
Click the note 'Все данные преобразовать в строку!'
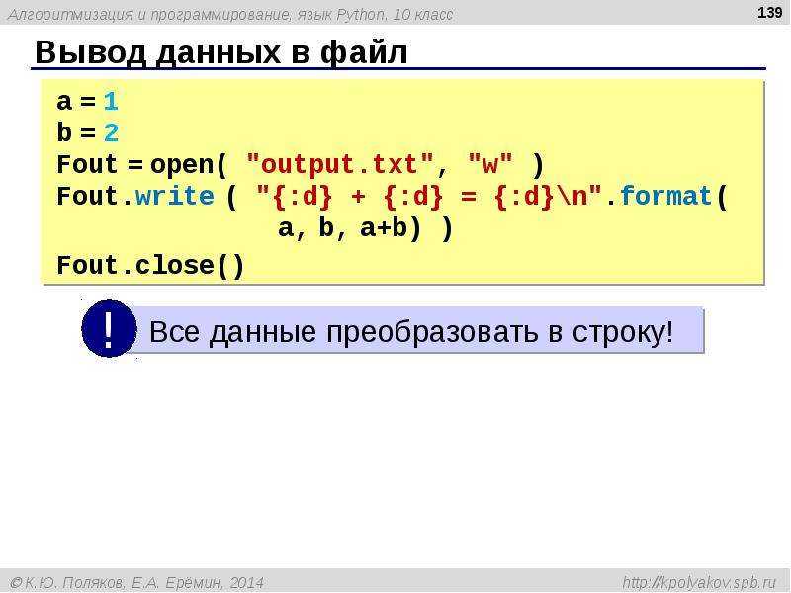click(x=411, y=332)
